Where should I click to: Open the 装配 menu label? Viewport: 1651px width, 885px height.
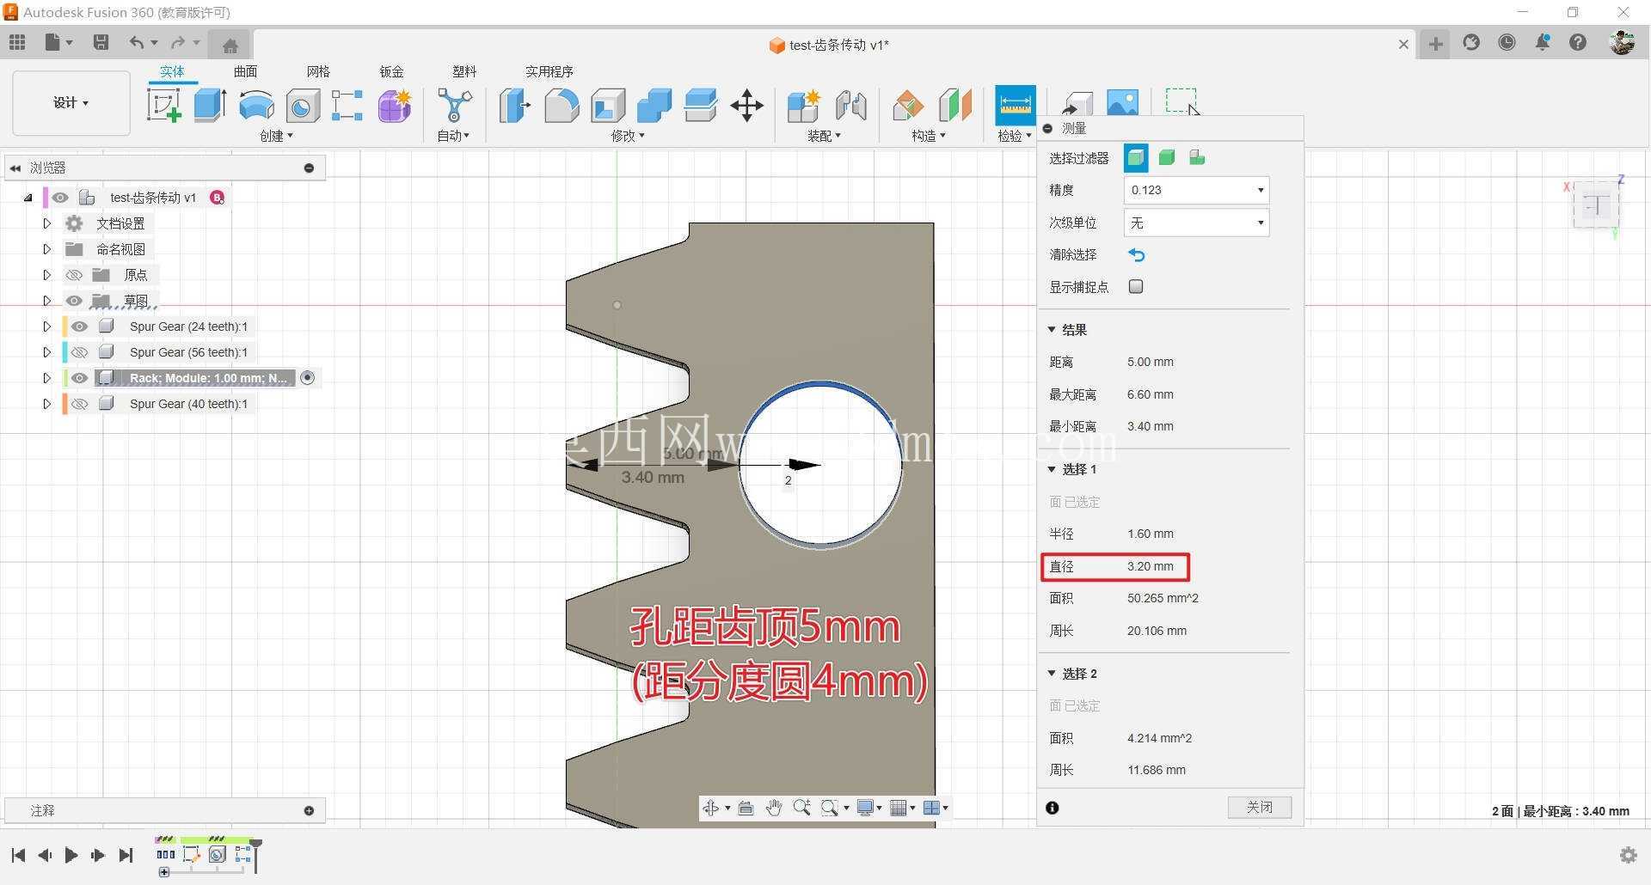pos(824,136)
